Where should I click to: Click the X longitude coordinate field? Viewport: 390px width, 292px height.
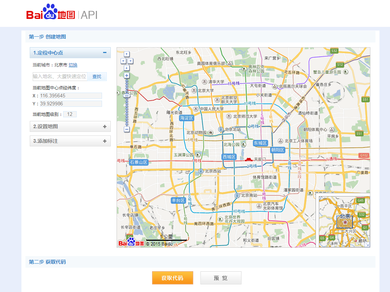tap(71, 96)
